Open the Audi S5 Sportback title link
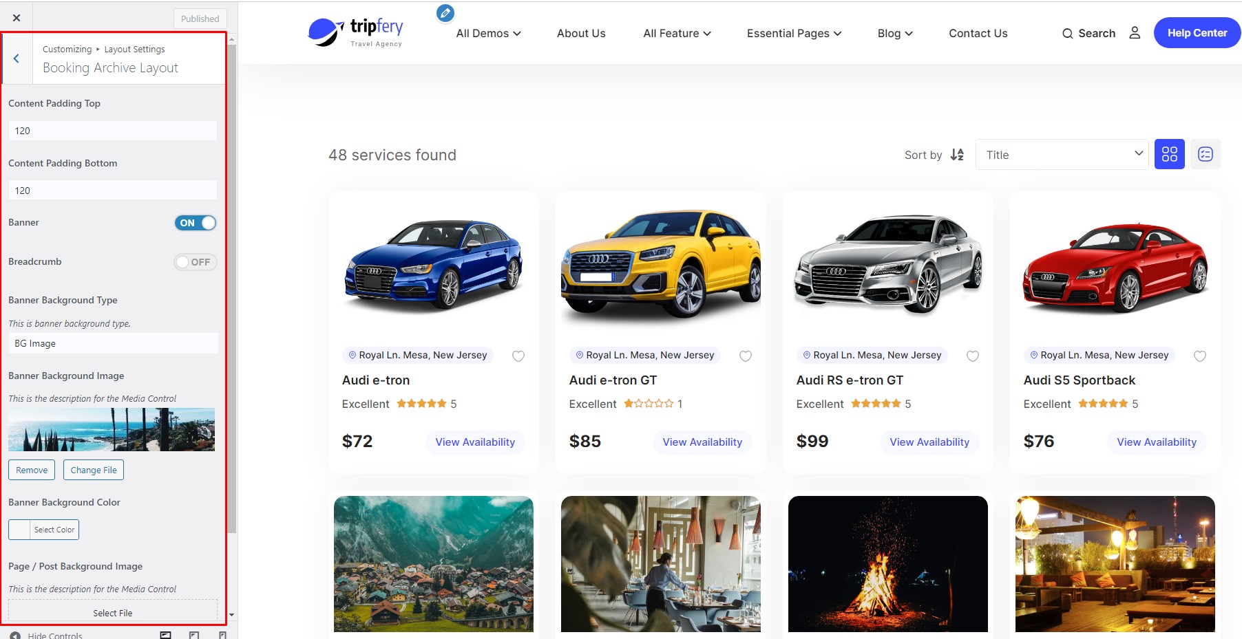Screen dimensions: 1242x639 (1080, 380)
